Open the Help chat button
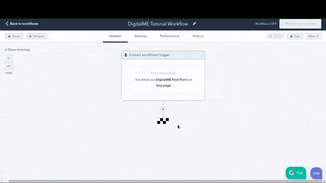 click(316, 173)
